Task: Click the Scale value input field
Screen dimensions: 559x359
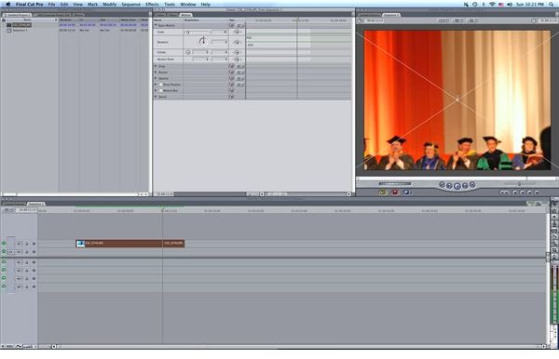Action: tap(221, 32)
